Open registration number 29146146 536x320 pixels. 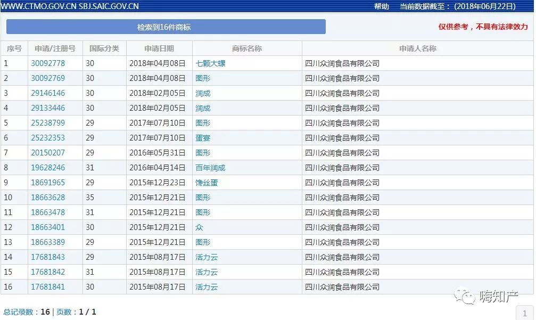coord(48,93)
